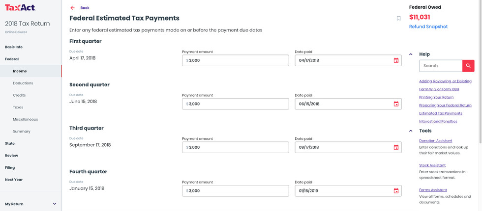
Task: Open Estimated Tax Payments help link
Action: (x=440, y=113)
